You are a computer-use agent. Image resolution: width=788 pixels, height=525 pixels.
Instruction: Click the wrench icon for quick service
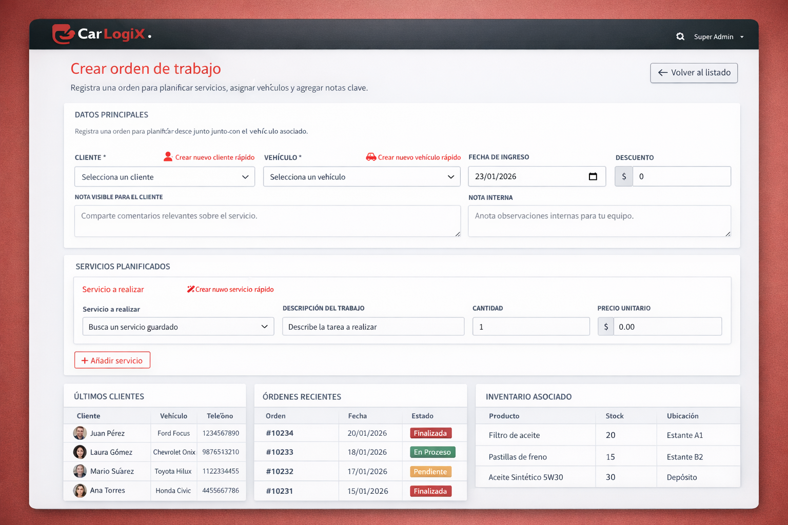click(x=190, y=289)
